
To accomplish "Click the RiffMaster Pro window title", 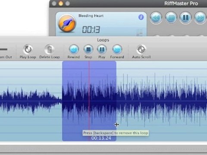I will click(181, 3).
